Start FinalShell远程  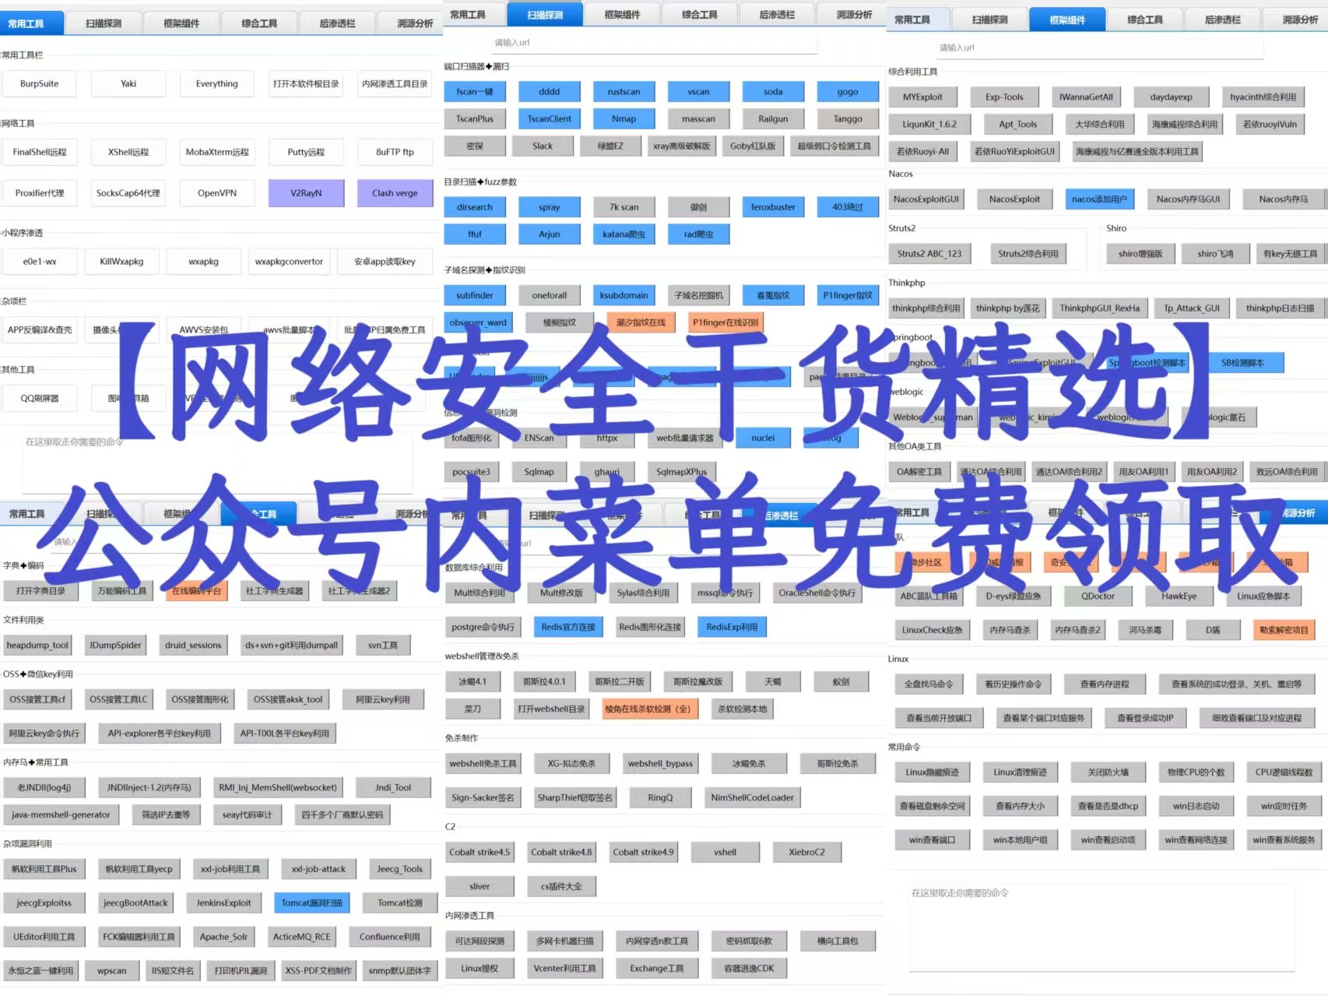point(39,152)
